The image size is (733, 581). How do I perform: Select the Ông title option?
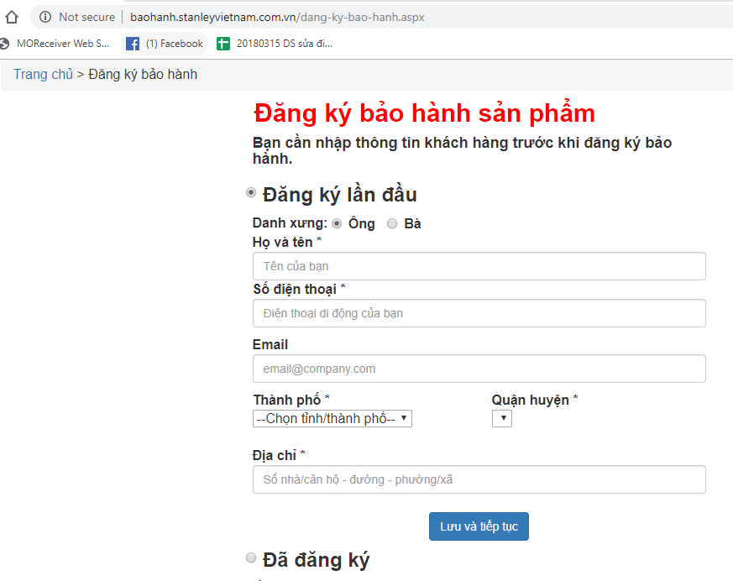338,223
